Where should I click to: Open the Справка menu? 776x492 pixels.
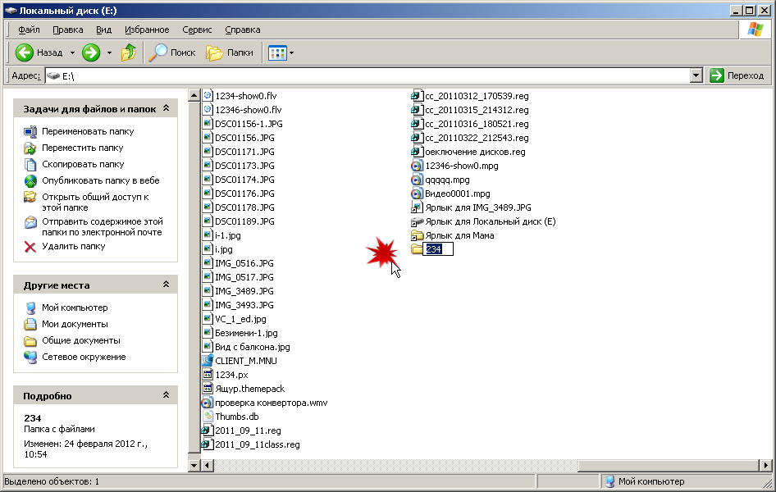click(x=243, y=30)
